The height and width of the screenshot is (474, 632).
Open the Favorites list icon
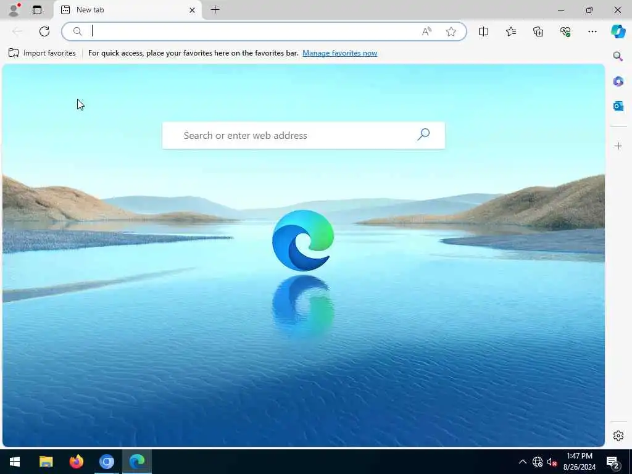pyautogui.click(x=510, y=31)
